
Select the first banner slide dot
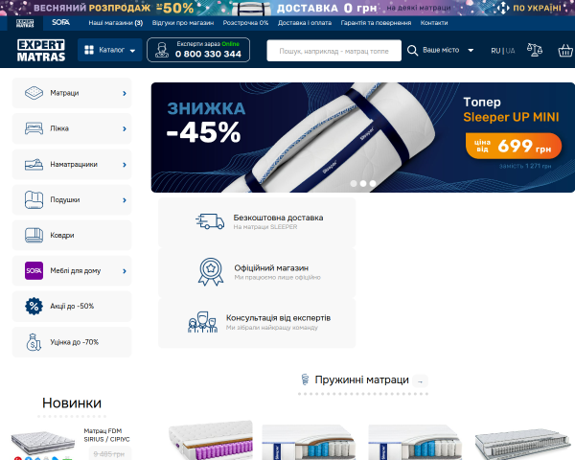tap(354, 183)
